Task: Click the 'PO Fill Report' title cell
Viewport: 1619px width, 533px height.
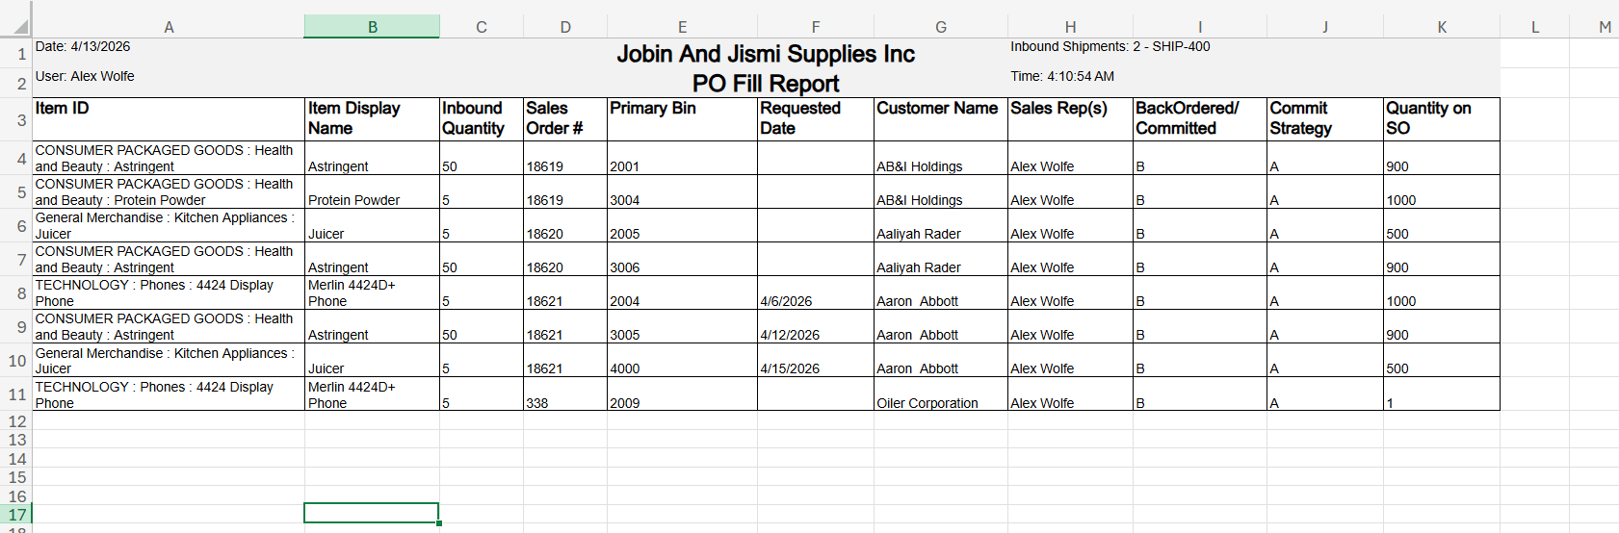Action: point(766,84)
